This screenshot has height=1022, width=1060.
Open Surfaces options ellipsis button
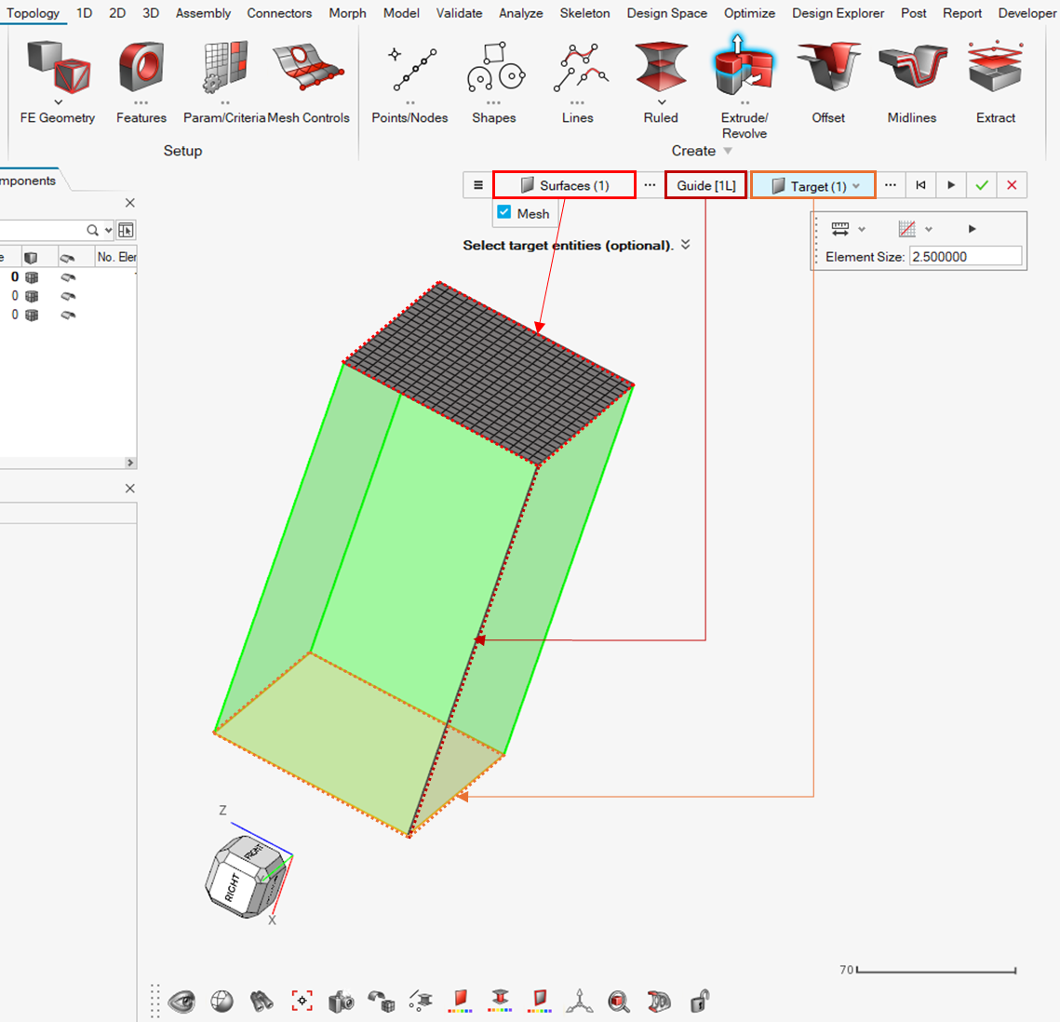[x=650, y=185]
